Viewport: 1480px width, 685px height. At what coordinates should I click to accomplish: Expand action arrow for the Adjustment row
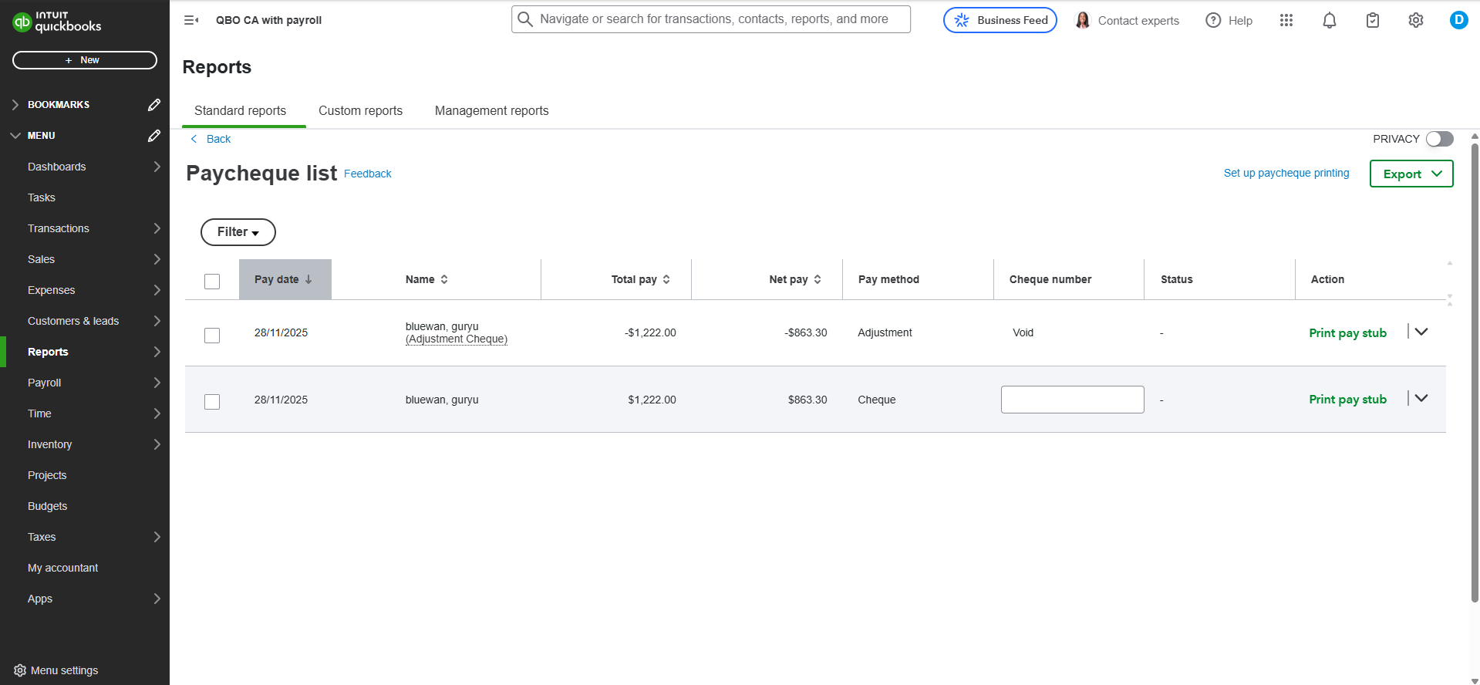click(x=1421, y=332)
